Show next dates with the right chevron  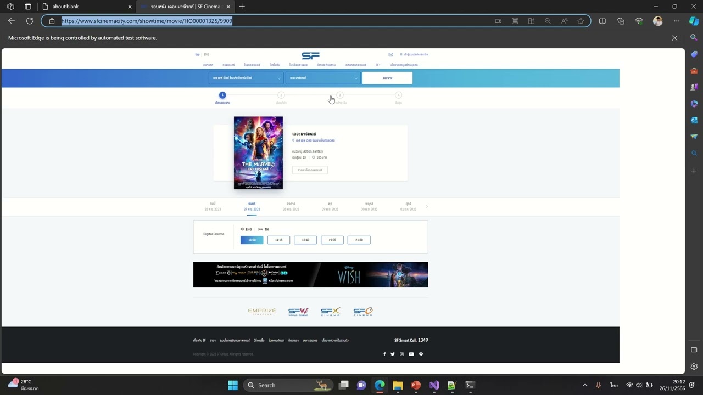[x=427, y=207]
